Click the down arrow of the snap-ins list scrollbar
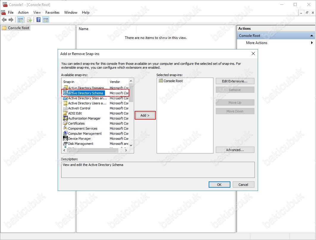The height and width of the screenshot is (240, 316). click(131, 145)
